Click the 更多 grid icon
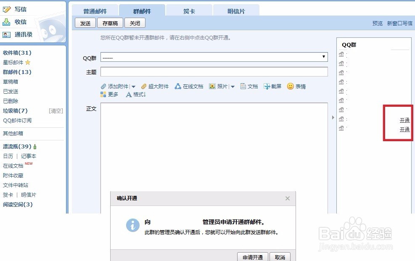 (103, 95)
